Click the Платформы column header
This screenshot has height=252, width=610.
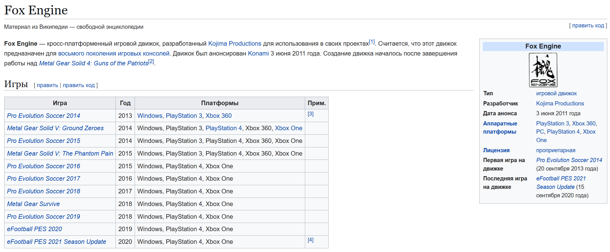coord(220,103)
